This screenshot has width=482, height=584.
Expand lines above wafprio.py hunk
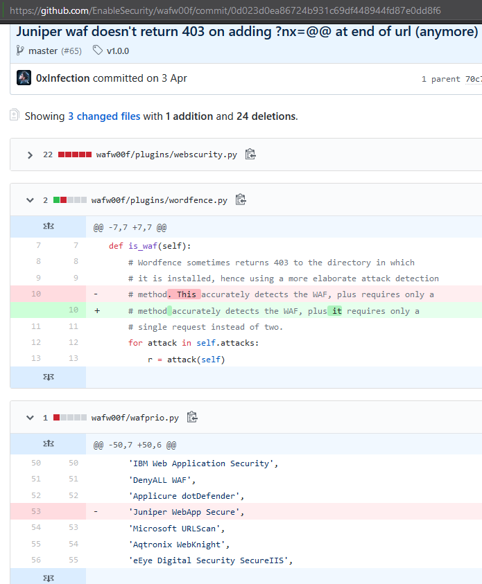(x=48, y=444)
